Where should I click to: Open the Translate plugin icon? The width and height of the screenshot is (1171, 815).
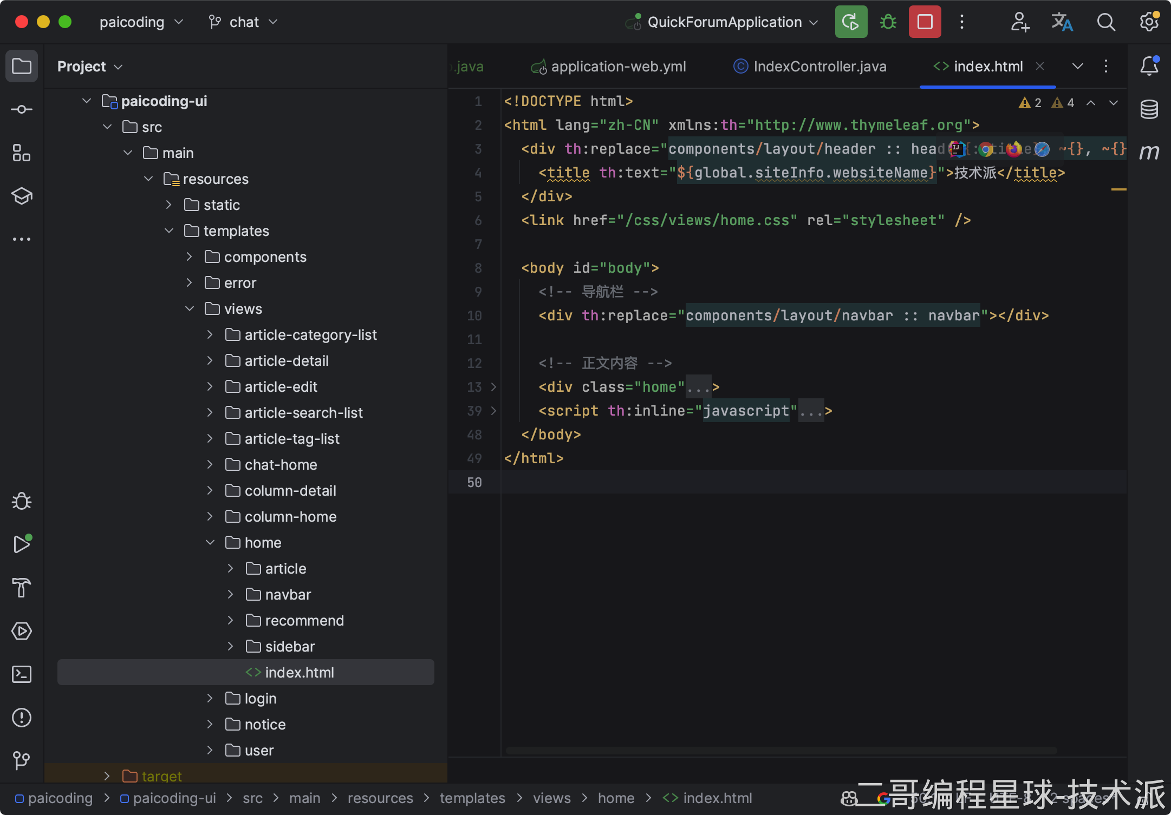coord(1062,22)
